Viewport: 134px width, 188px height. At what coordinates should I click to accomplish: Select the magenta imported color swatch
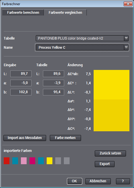32,161
